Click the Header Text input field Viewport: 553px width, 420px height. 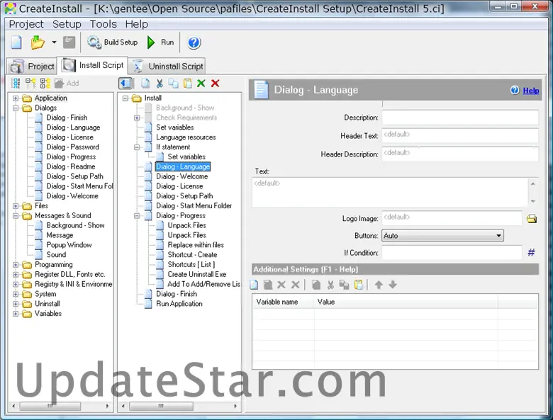(460, 136)
